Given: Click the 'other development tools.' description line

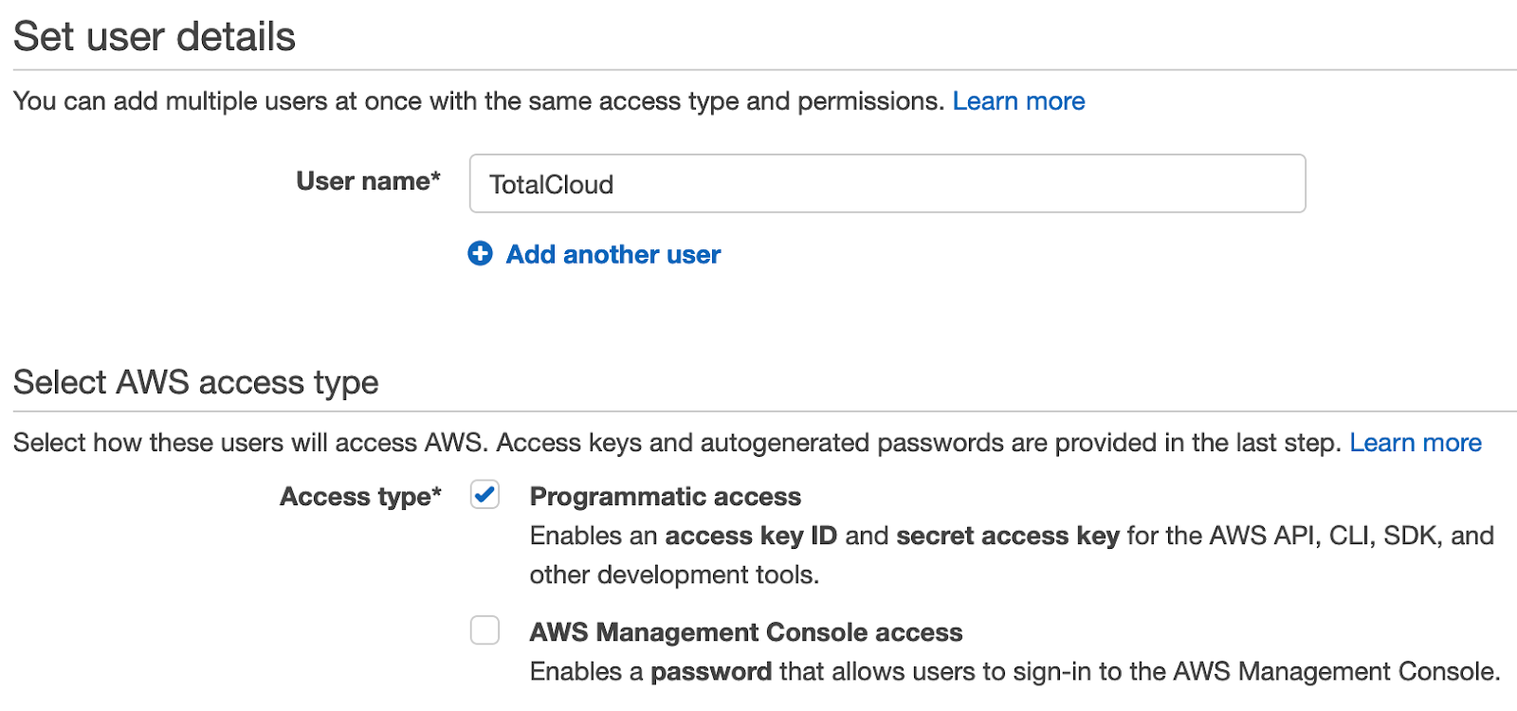Looking at the screenshot, I should [673, 575].
